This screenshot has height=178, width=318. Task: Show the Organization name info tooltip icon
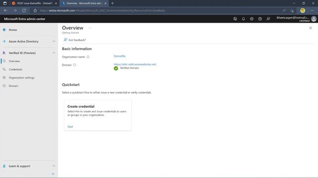pyautogui.click(x=88, y=57)
